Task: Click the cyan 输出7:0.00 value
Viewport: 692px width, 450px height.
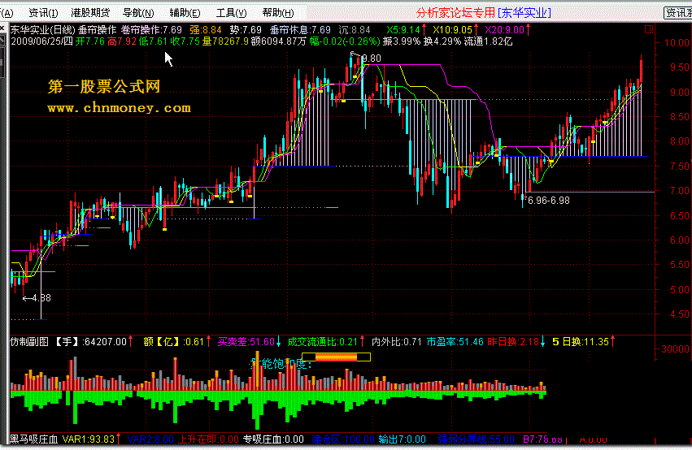Action: coord(402,439)
